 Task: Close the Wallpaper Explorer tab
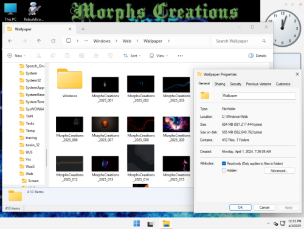pos(70,29)
